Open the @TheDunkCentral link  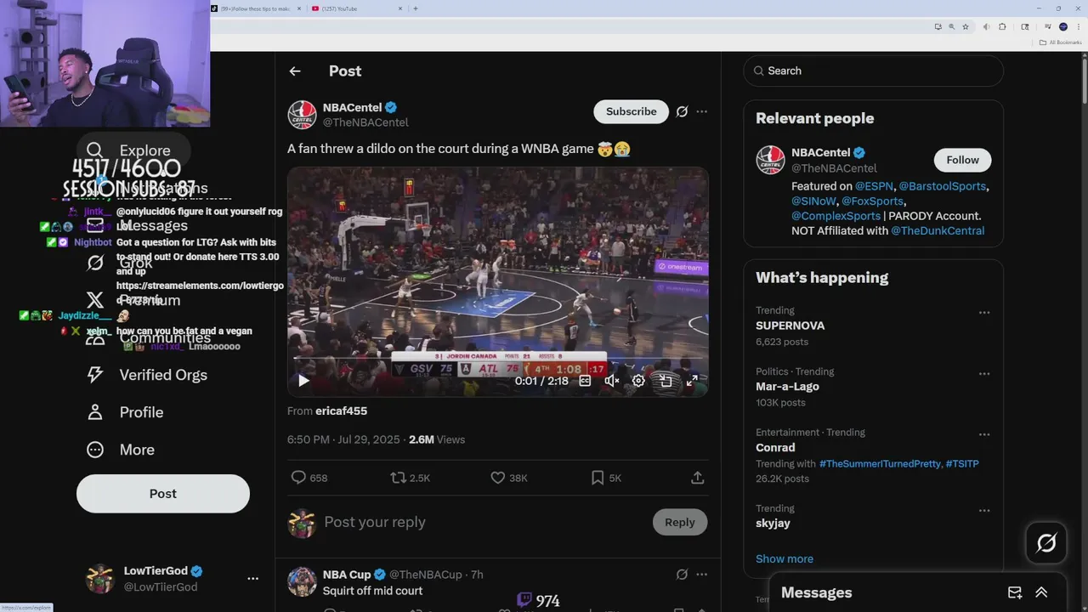[938, 230]
